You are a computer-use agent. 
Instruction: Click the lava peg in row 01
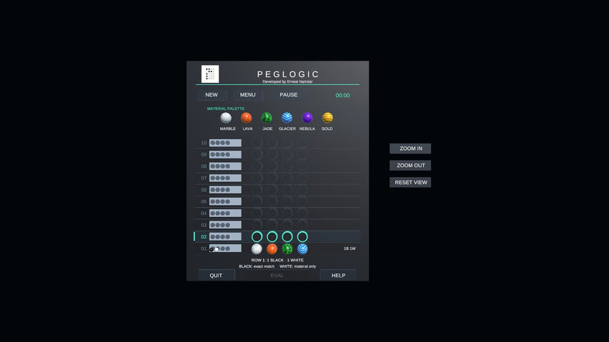[272, 248]
